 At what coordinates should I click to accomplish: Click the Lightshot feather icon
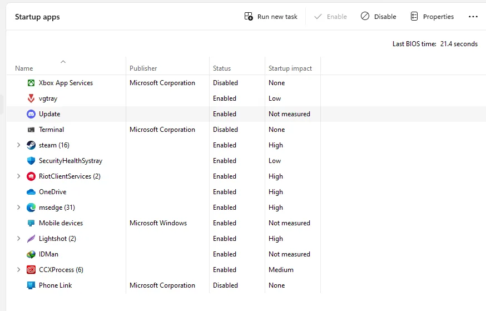tap(31, 239)
